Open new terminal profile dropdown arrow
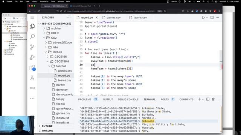 [203, 99]
